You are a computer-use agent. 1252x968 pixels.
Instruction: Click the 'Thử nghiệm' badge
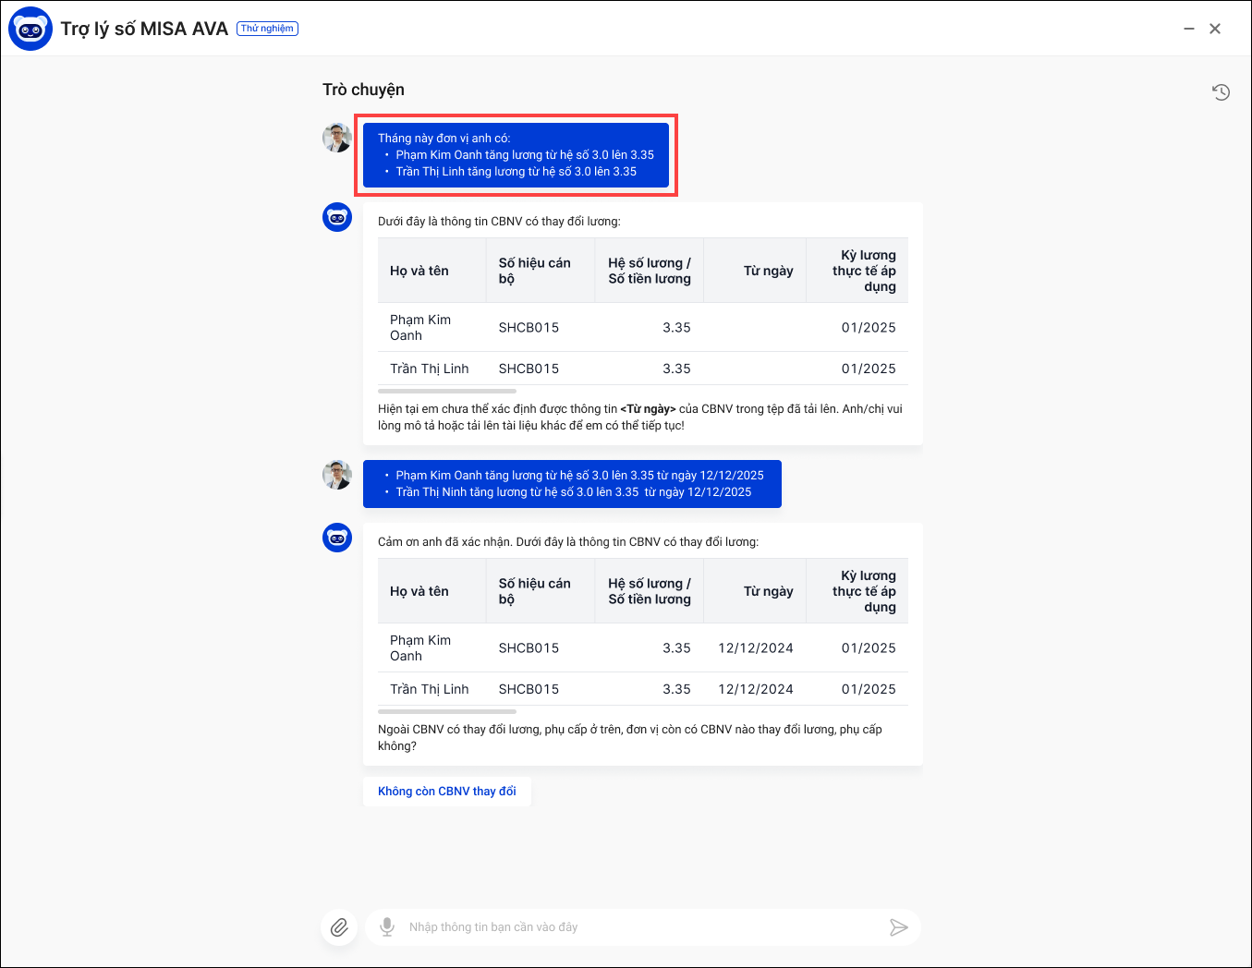267,29
